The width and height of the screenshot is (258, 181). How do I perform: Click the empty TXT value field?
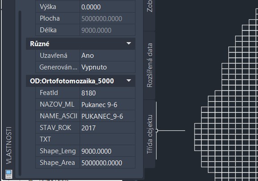pos(107,139)
